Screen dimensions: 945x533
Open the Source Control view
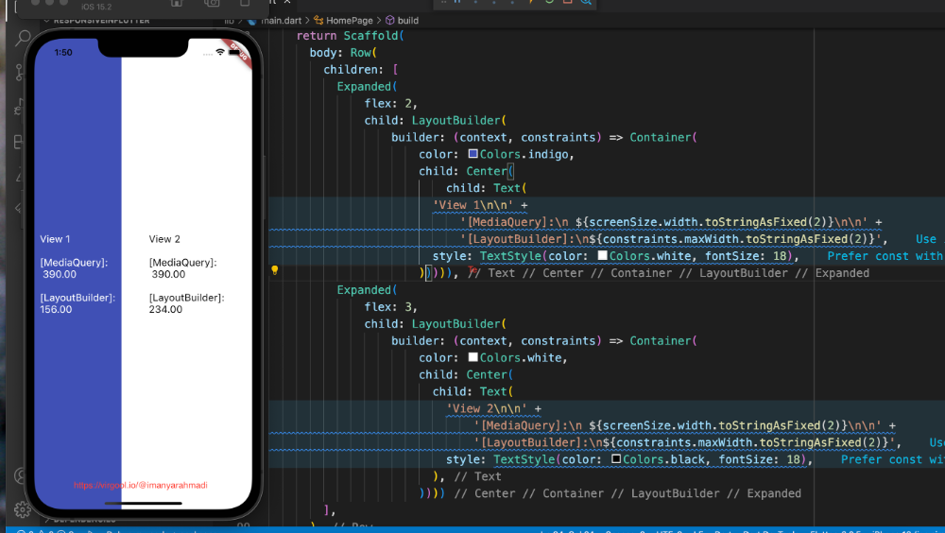coord(19,73)
